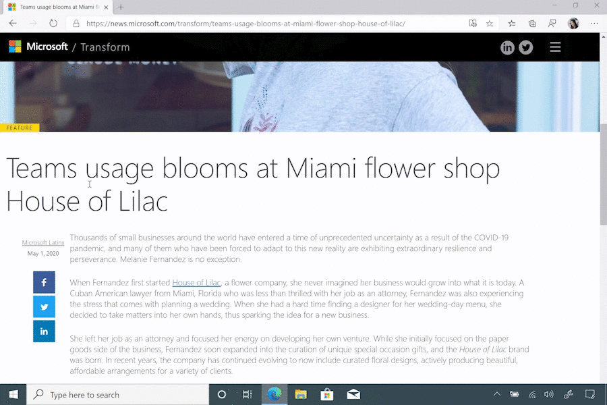
Task: Open the browser Settings and more menu
Action: point(594,23)
